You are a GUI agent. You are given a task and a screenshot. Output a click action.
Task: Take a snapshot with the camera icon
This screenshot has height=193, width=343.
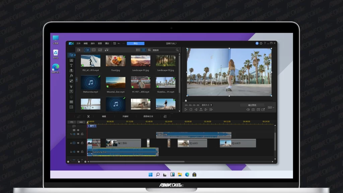(x=253, y=110)
